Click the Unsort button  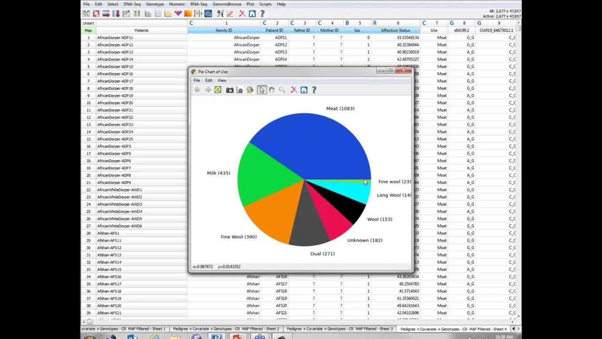88,23
